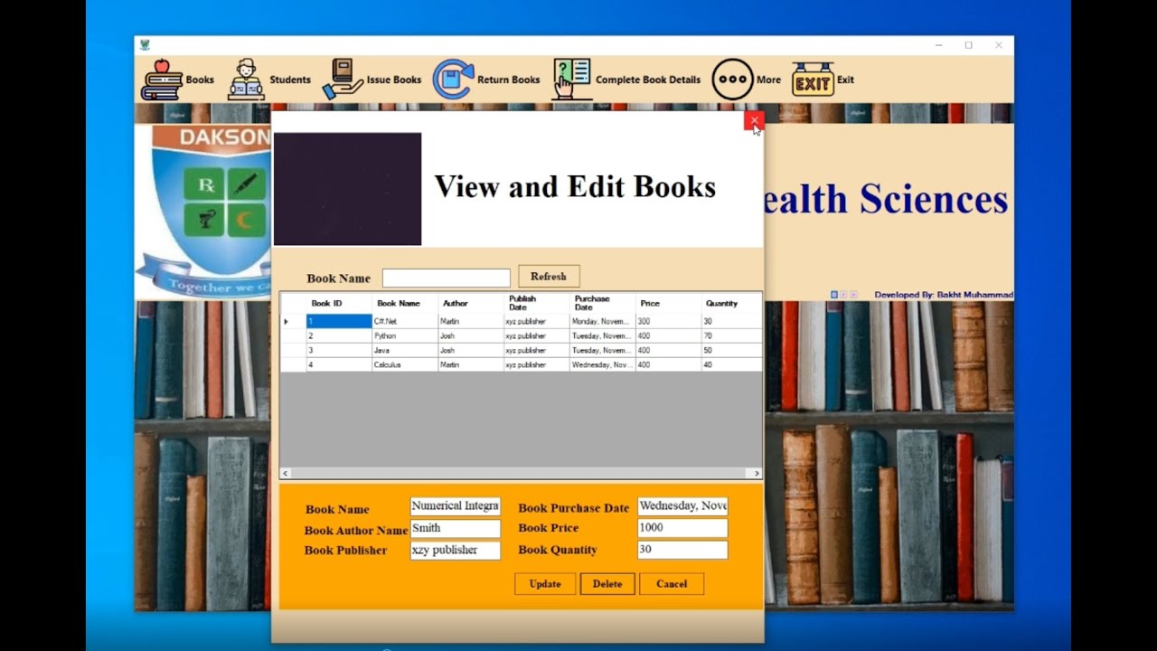Screen dimensions: 1157x651
Task: Click the Price cell showing 300
Action: click(669, 321)
